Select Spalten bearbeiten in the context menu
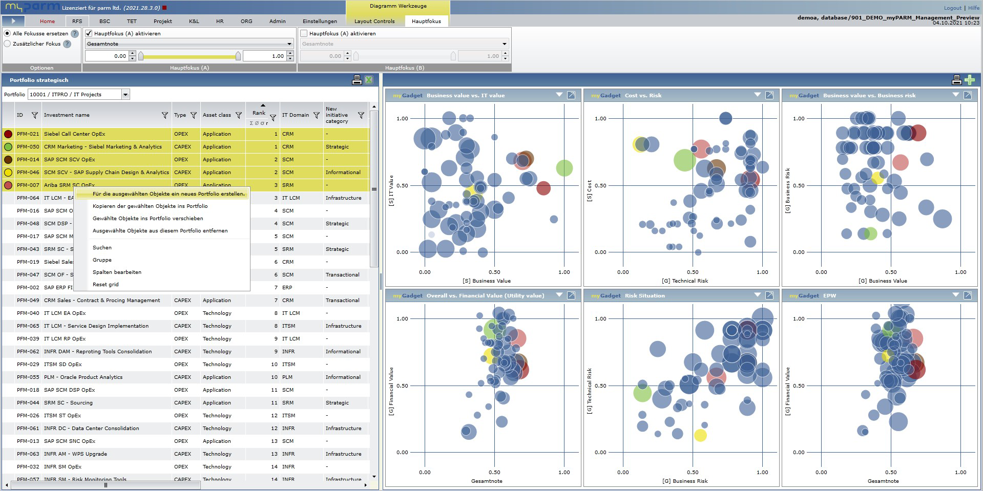 coord(162,272)
